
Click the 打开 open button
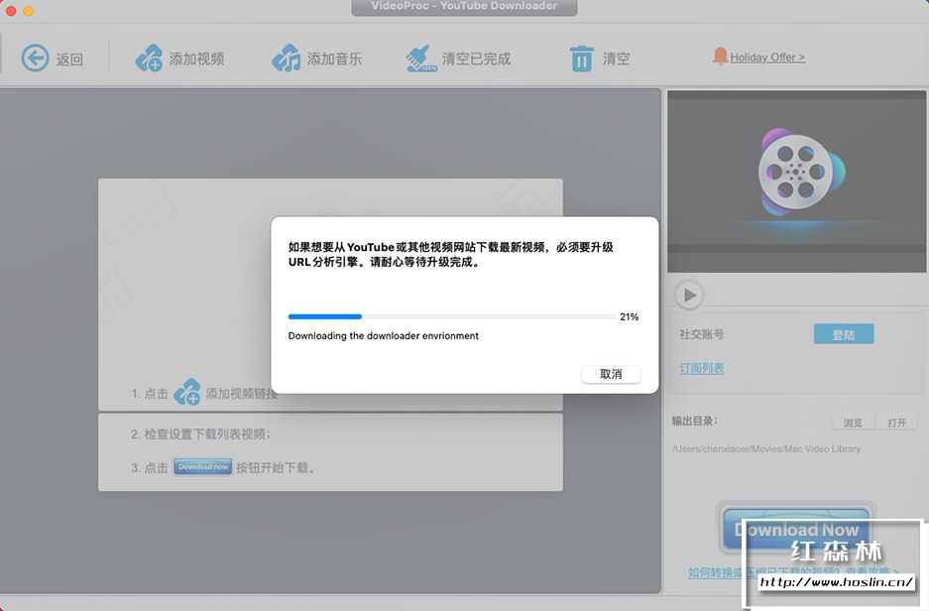(897, 422)
